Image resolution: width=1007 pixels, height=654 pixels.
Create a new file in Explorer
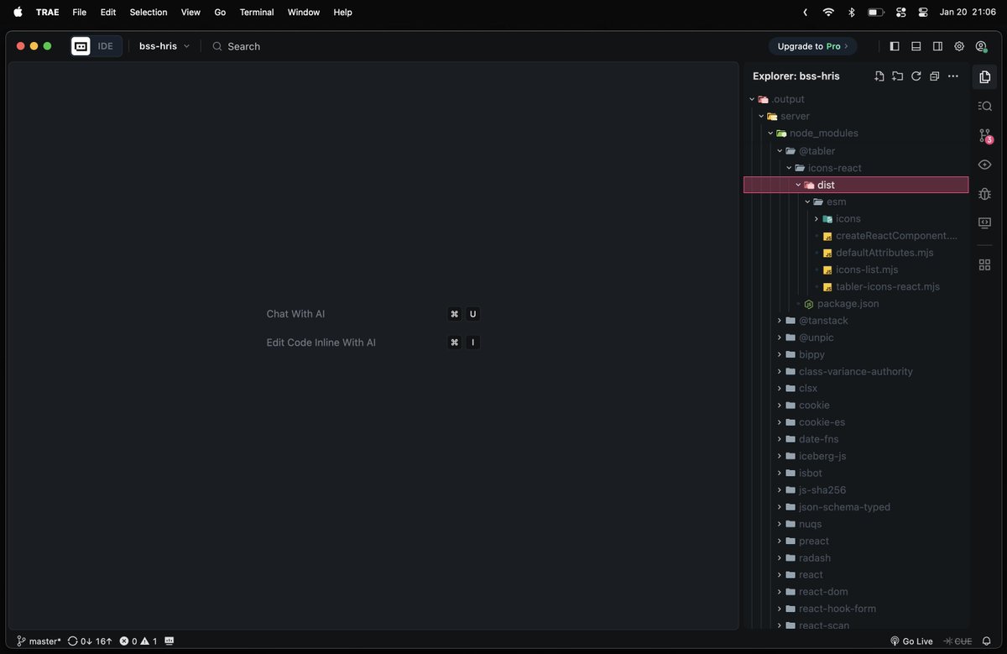coord(879,76)
